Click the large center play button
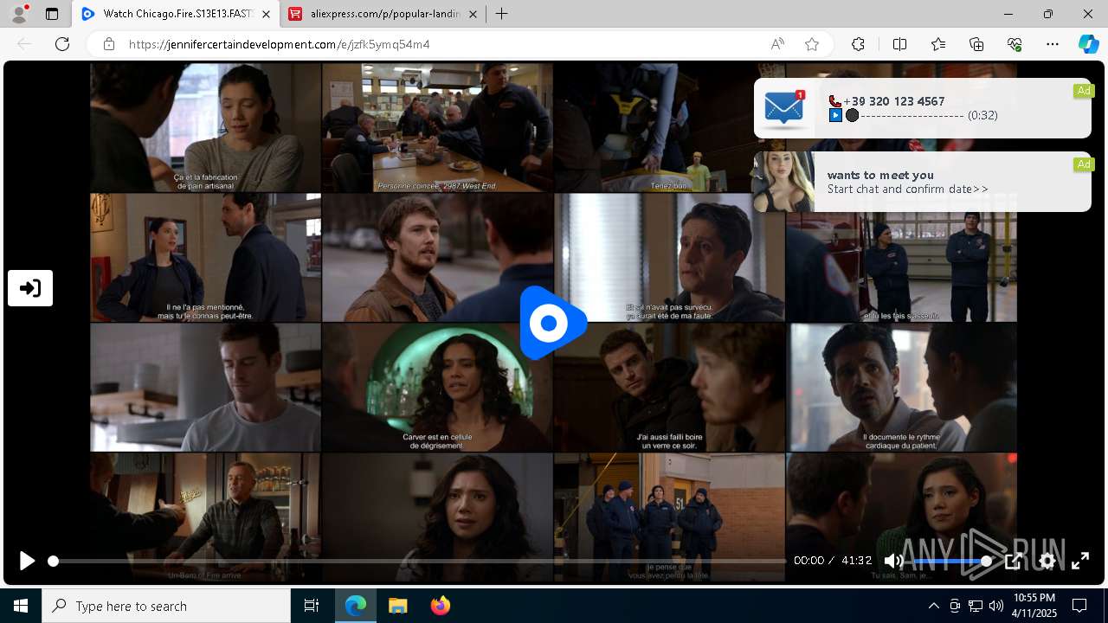The height and width of the screenshot is (623, 1108). pos(553,323)
